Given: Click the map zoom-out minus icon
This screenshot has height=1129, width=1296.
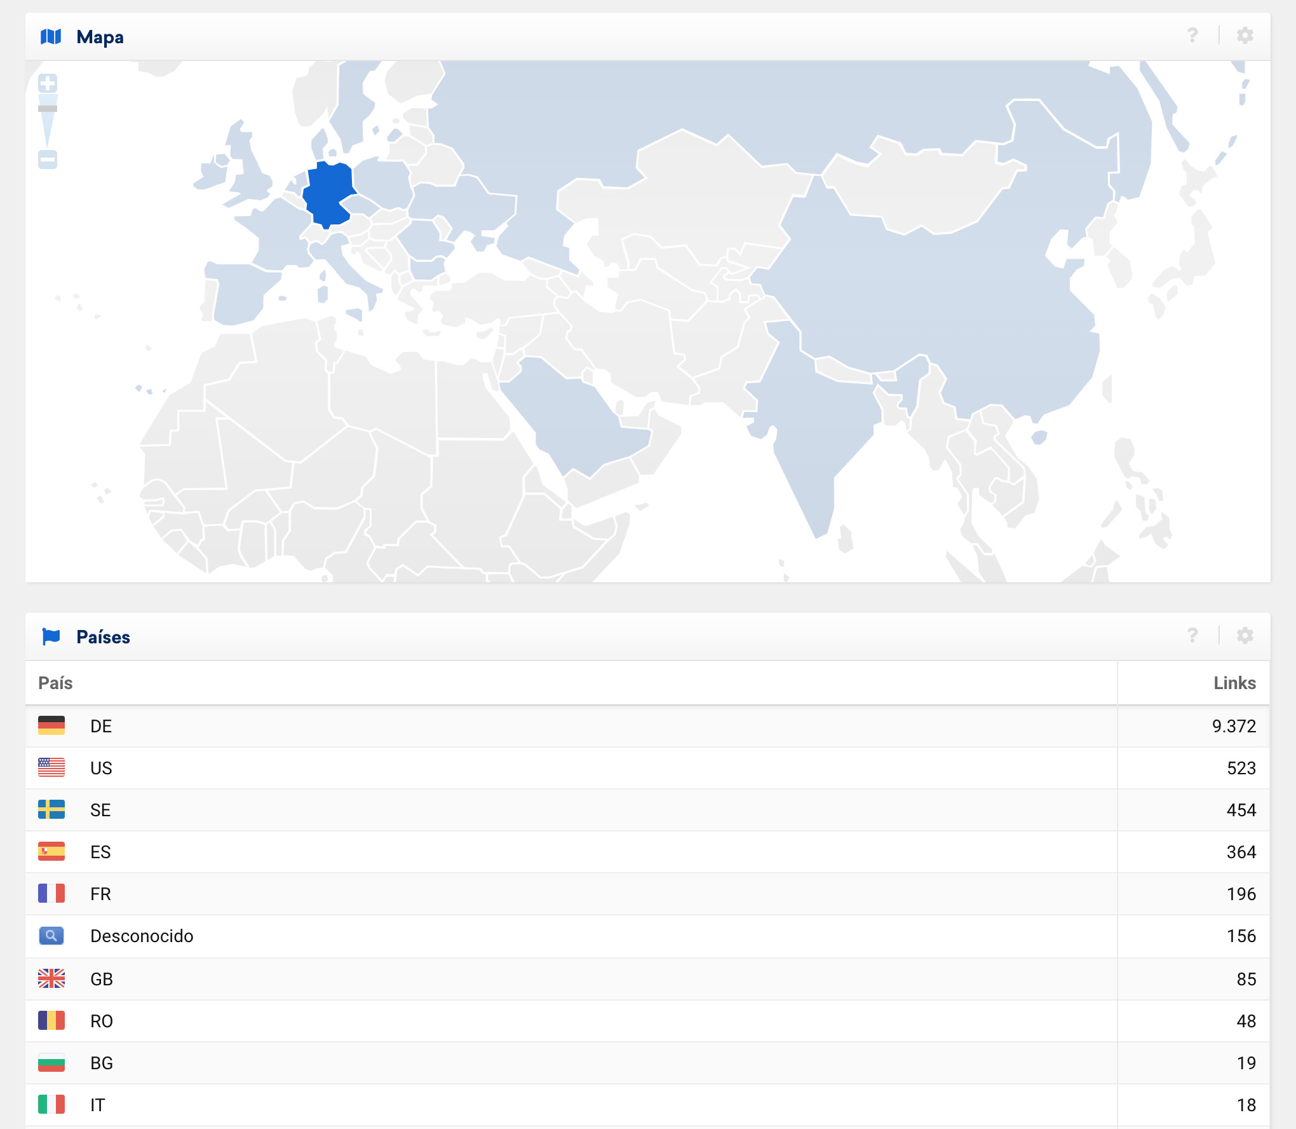Looking at the screenshot, I should [x=48, y=159].
